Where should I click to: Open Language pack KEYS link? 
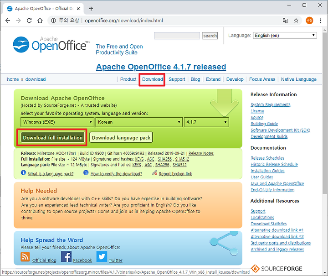(x=137, y=165)
